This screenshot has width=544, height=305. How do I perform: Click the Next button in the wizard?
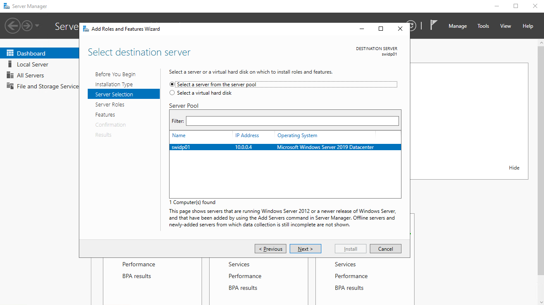click(305, 248)
